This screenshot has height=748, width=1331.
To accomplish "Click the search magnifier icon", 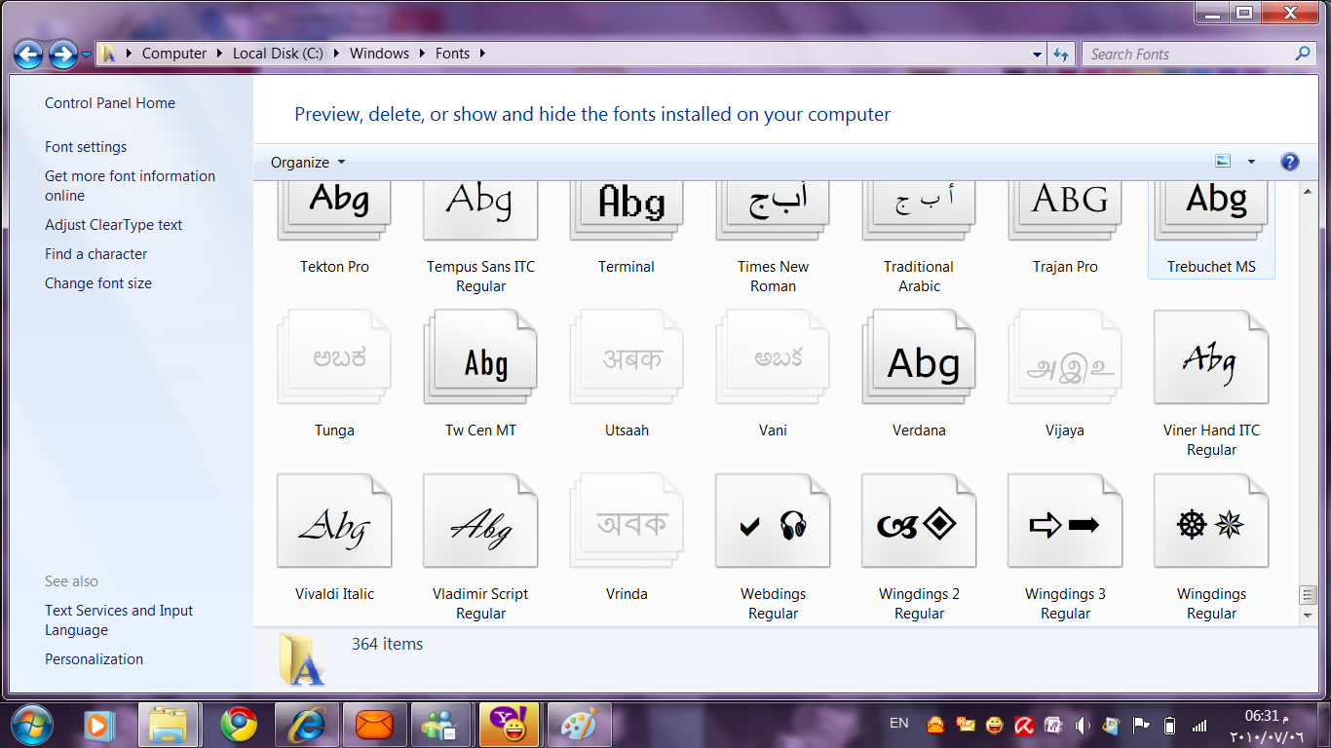I will [x=1303, y=54].
